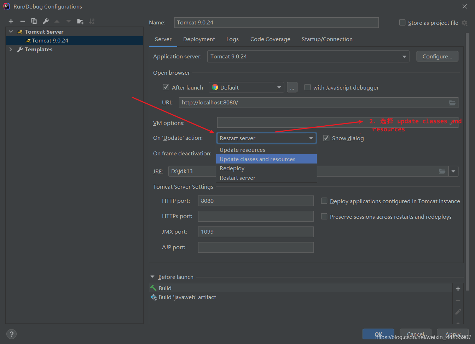Switch to Logs tab

tap(232, 39)
